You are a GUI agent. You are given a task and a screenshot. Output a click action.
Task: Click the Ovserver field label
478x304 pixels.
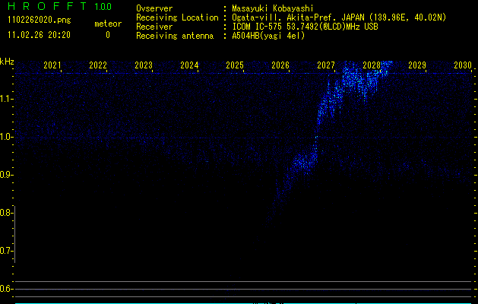(154, 8)
